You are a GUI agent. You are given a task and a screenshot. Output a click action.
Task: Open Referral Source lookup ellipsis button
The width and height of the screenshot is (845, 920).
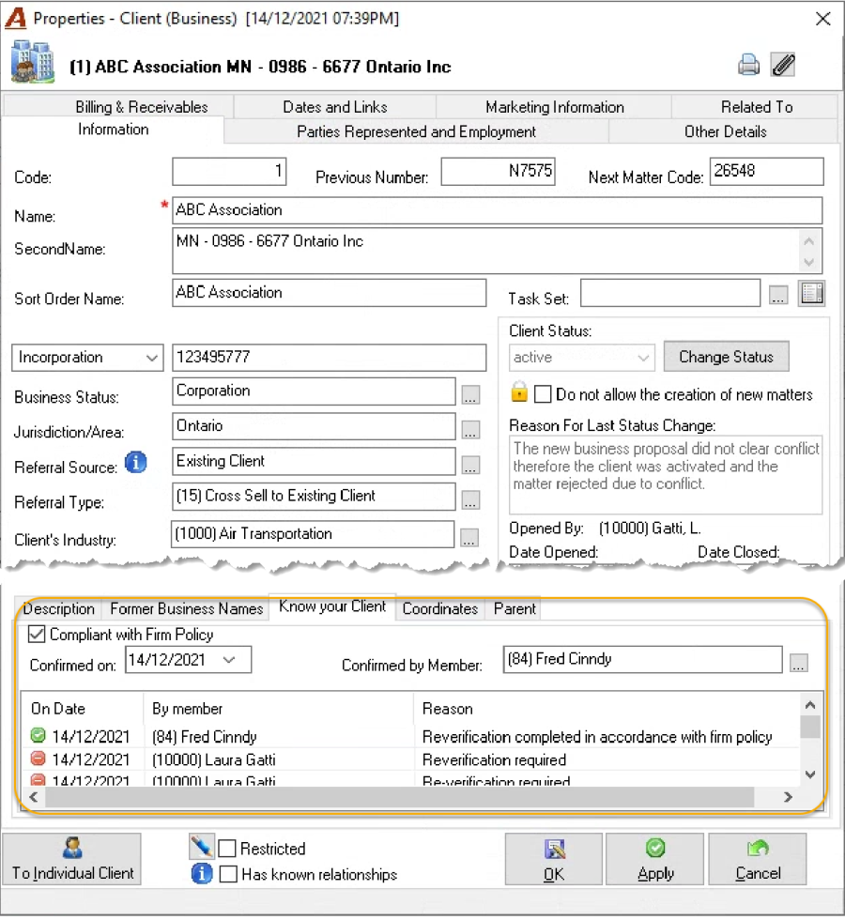point(470,466)
